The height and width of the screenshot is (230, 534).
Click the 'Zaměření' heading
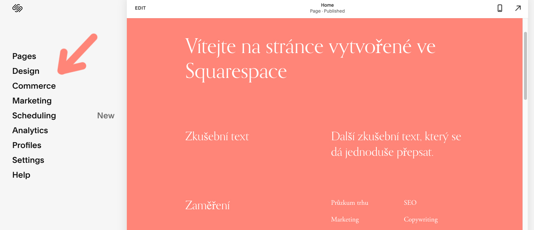[x=207, y=205]
